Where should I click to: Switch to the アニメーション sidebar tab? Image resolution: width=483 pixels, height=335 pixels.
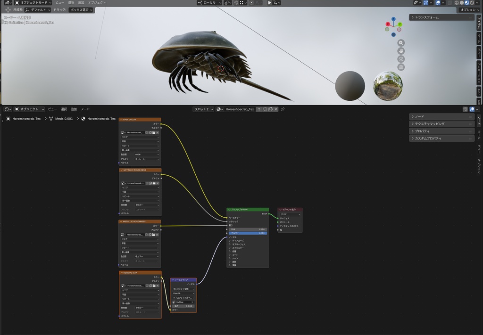[x=479, y=73]
